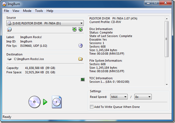The image size is (175, 123).
Task: Click the ISO9660, UDF (1.02) file system text
Action: tap(34, 46)
